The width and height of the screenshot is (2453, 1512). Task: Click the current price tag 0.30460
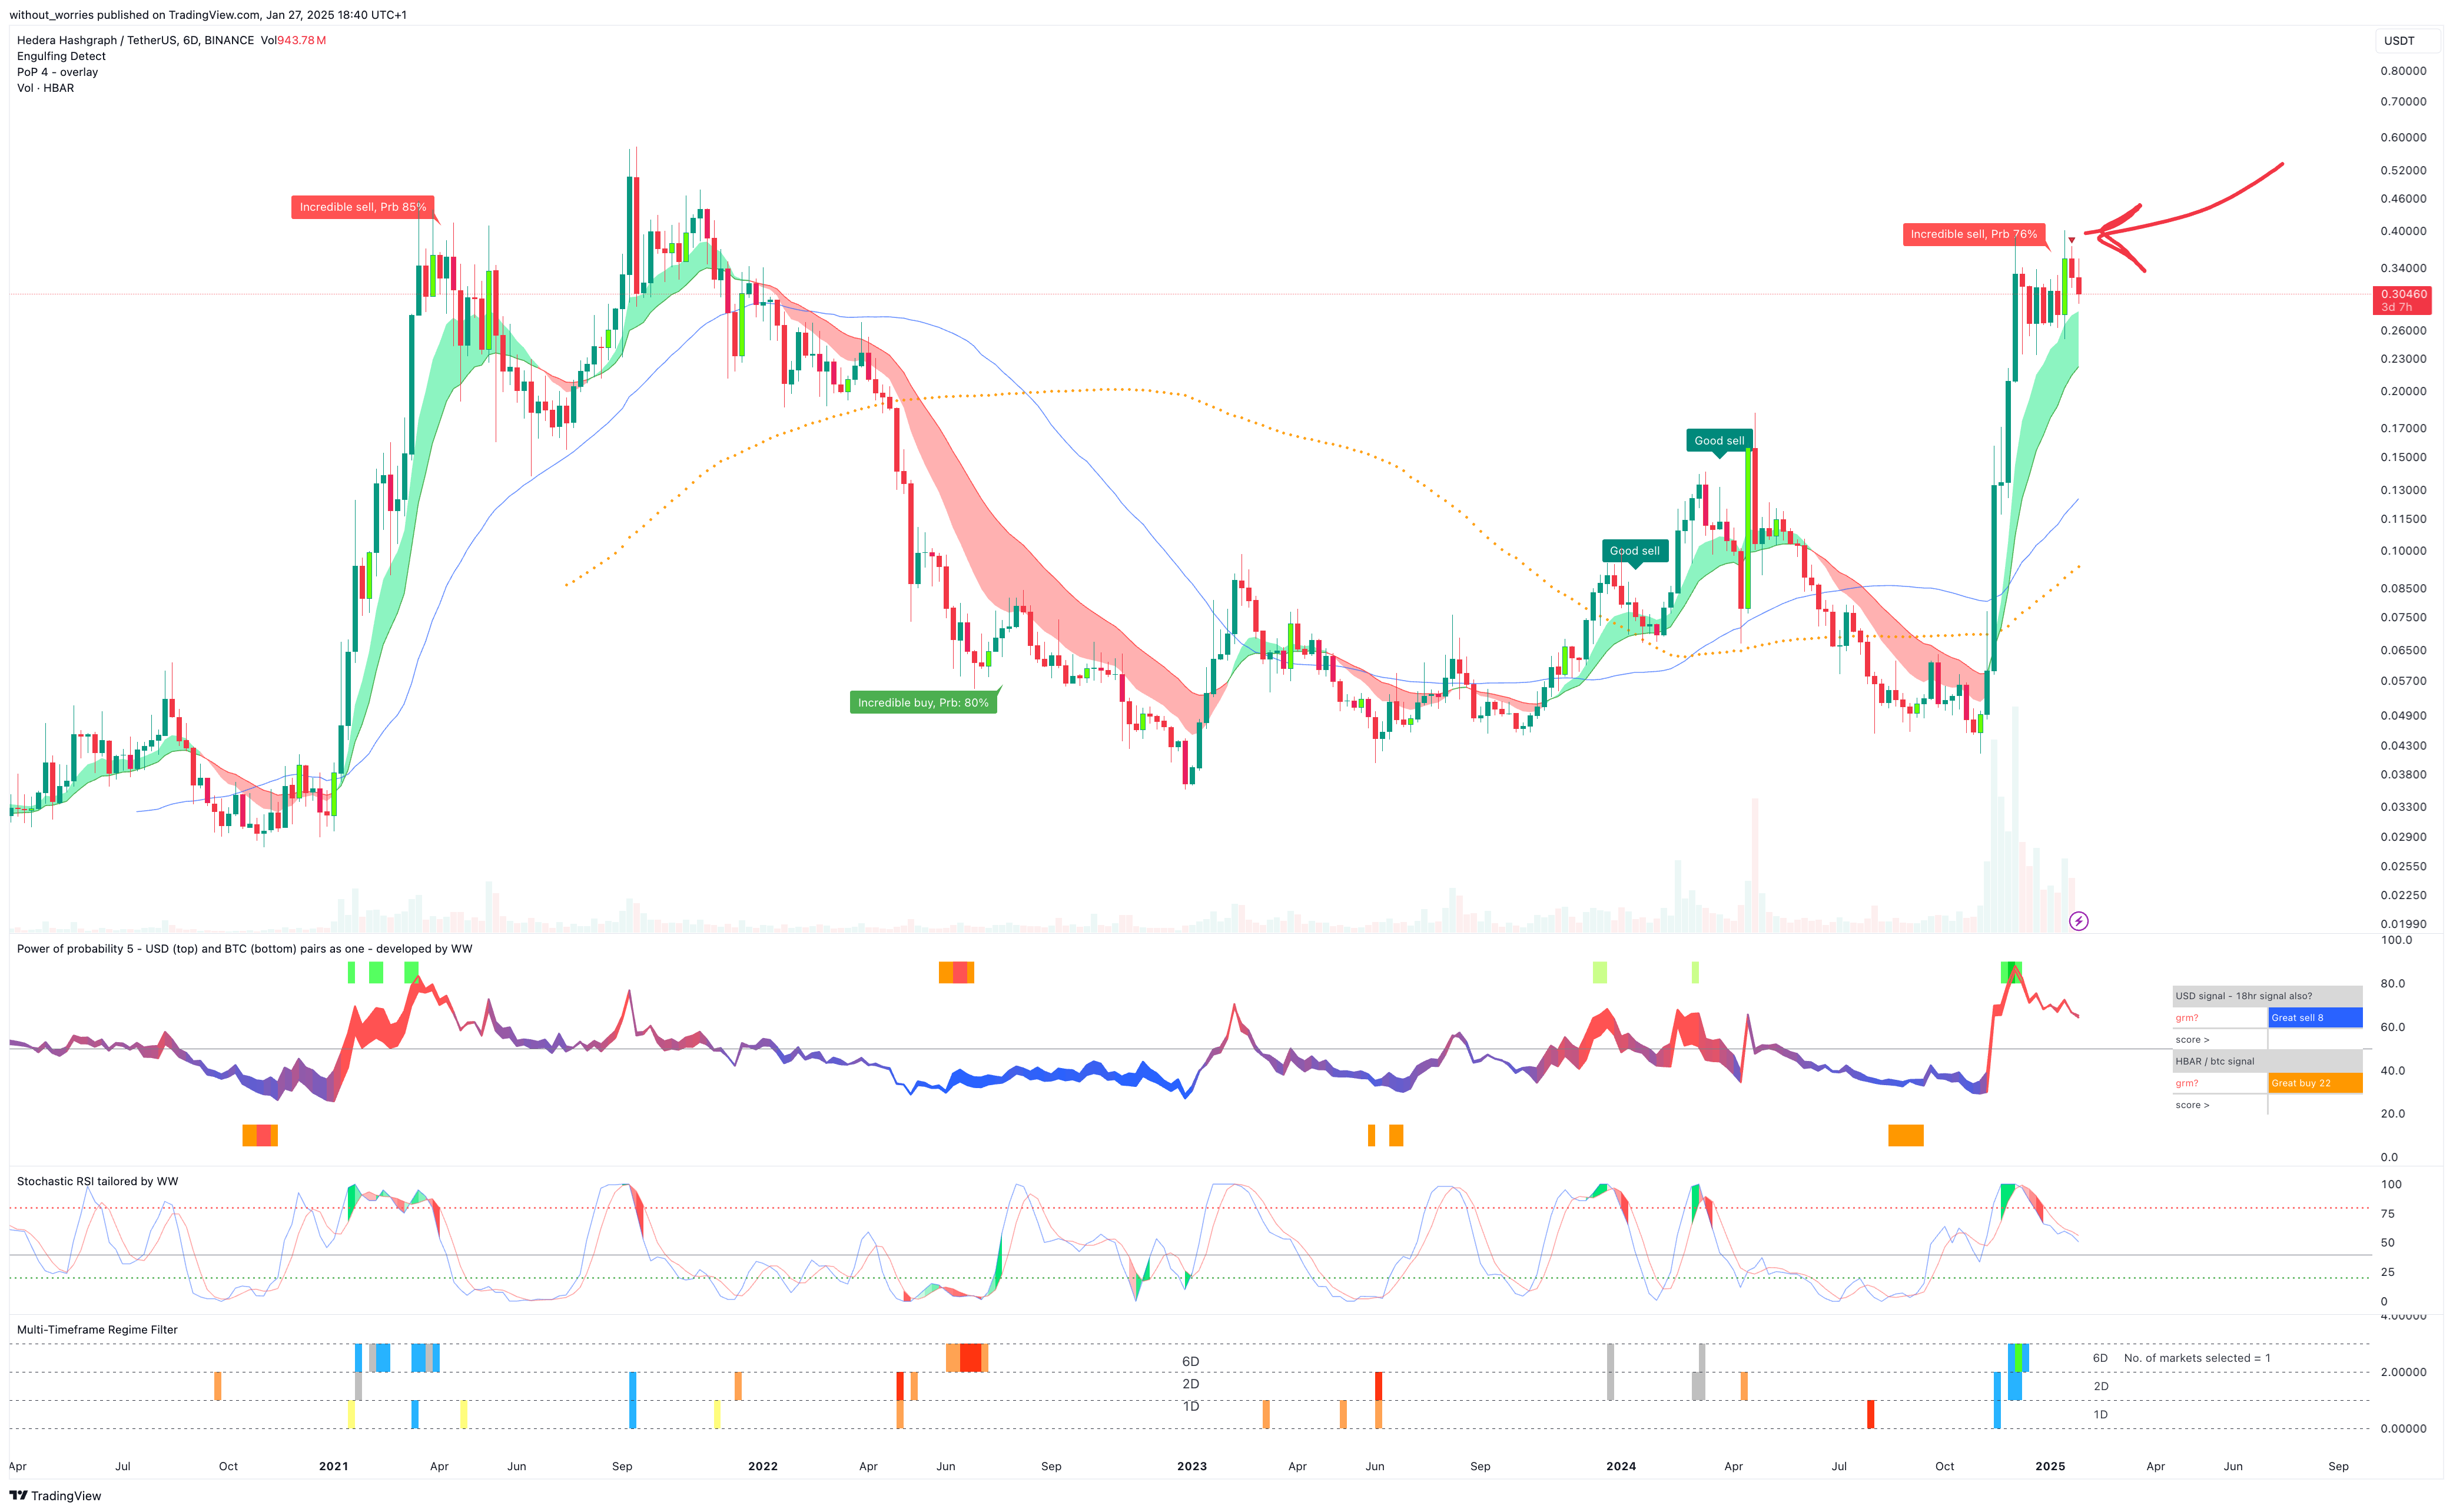click(x=2402, y=300)
